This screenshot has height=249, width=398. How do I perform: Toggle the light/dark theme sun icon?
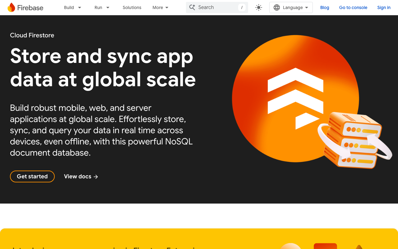tap(259, 7)
